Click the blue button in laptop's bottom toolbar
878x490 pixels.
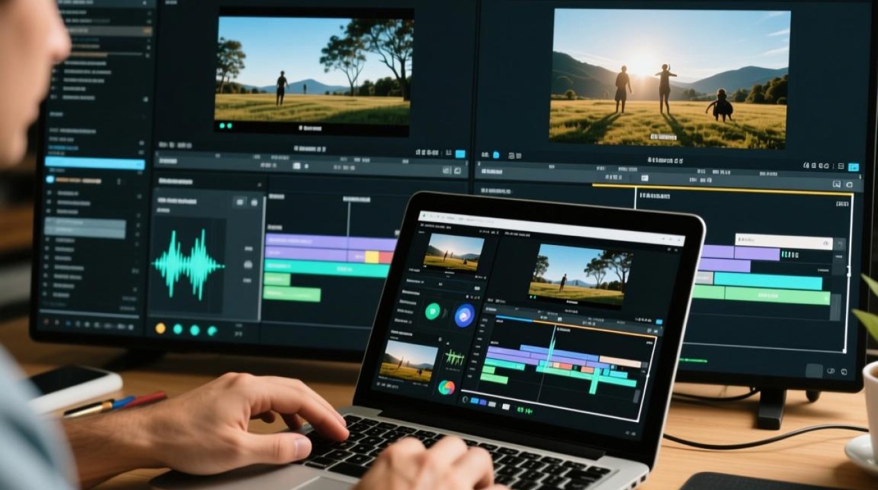pyautogui.click(x=475, y=400)
